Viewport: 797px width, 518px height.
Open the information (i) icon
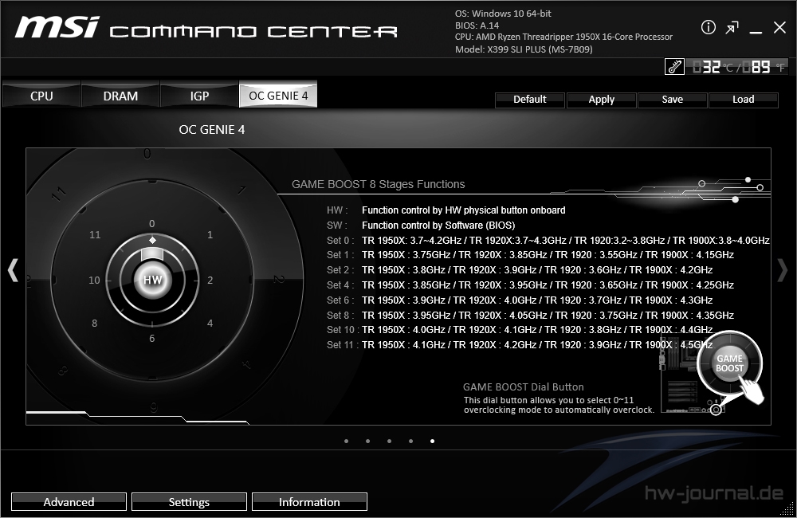[x=708, y=27]
